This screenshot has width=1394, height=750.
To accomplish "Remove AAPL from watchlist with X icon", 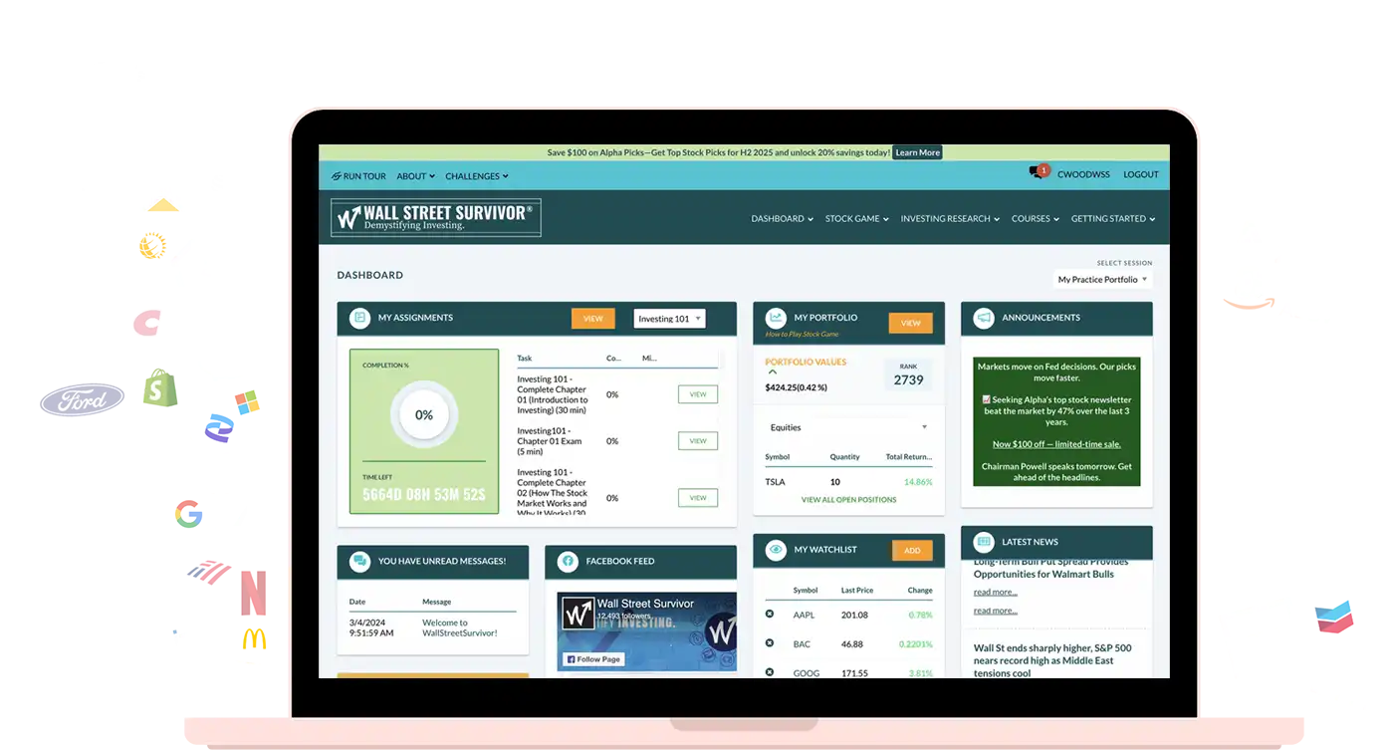I will point(770,615).
